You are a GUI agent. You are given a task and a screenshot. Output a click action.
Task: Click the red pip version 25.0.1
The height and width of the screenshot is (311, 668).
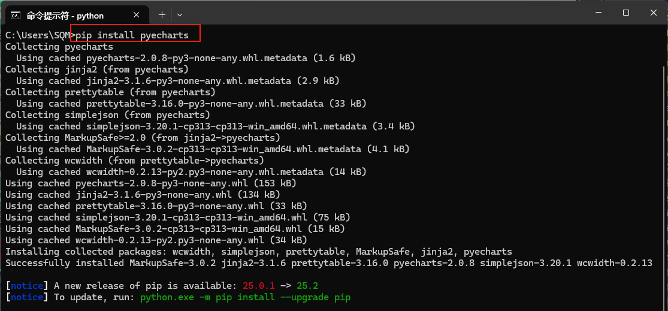click(x=259, y=286)
